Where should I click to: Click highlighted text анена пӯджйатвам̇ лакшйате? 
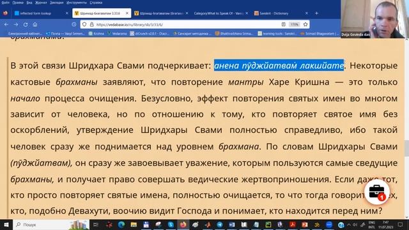(279, 65)
